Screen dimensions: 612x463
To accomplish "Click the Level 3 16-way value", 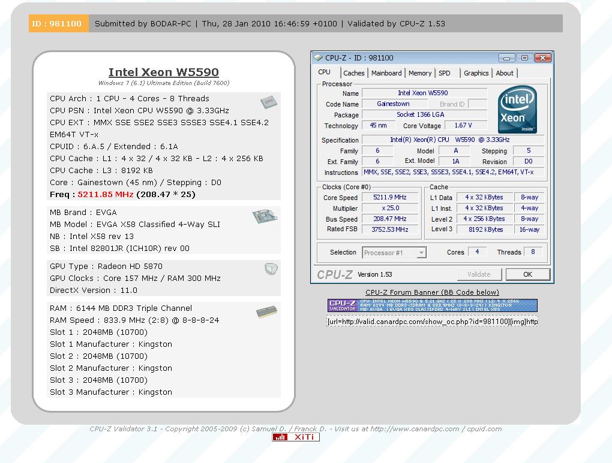I will (x=529, y=229).
